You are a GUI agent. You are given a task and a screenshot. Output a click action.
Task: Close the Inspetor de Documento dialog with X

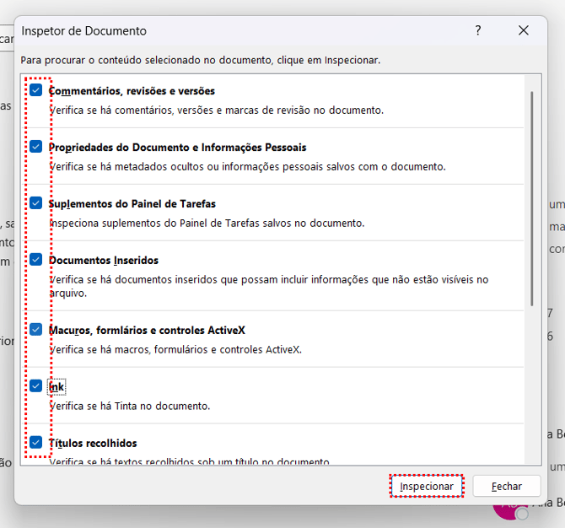pyautogui.click(x=524, y=30)
